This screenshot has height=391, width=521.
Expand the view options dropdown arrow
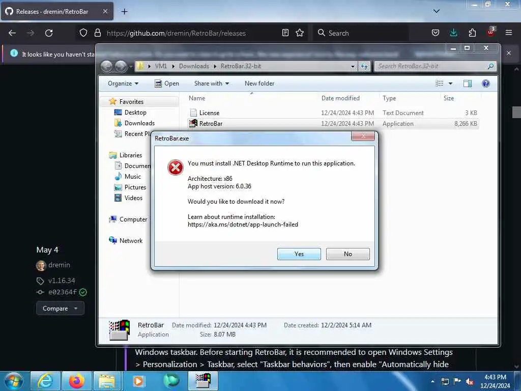451,83
